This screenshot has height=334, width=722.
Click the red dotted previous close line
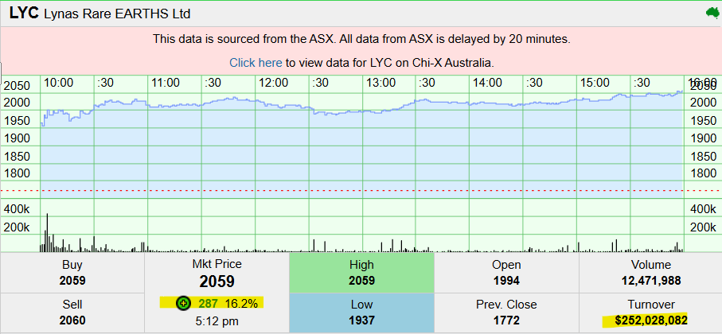361,190
